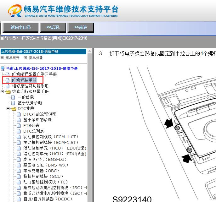Open FTB列表
This screenshot has height=202, width=216.
point(31,125)
